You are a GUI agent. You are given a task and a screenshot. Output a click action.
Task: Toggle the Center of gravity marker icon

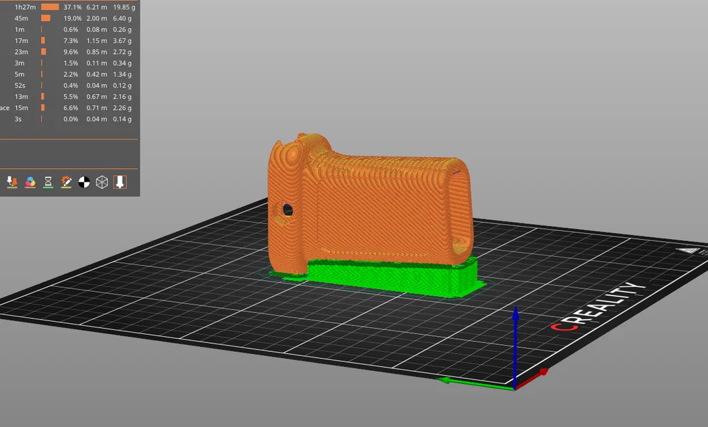(x=84, y=182)
